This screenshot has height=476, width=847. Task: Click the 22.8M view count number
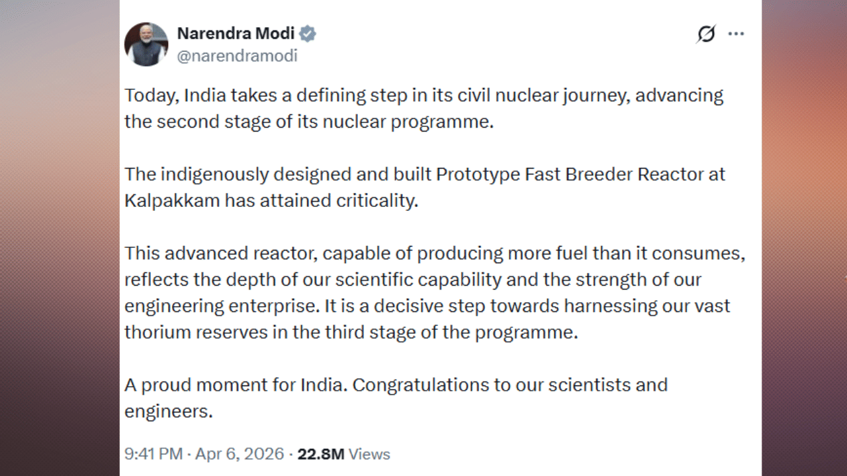coord(320,454)
